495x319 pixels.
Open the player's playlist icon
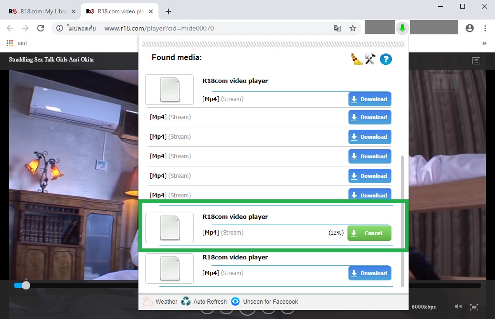(476, 61)
